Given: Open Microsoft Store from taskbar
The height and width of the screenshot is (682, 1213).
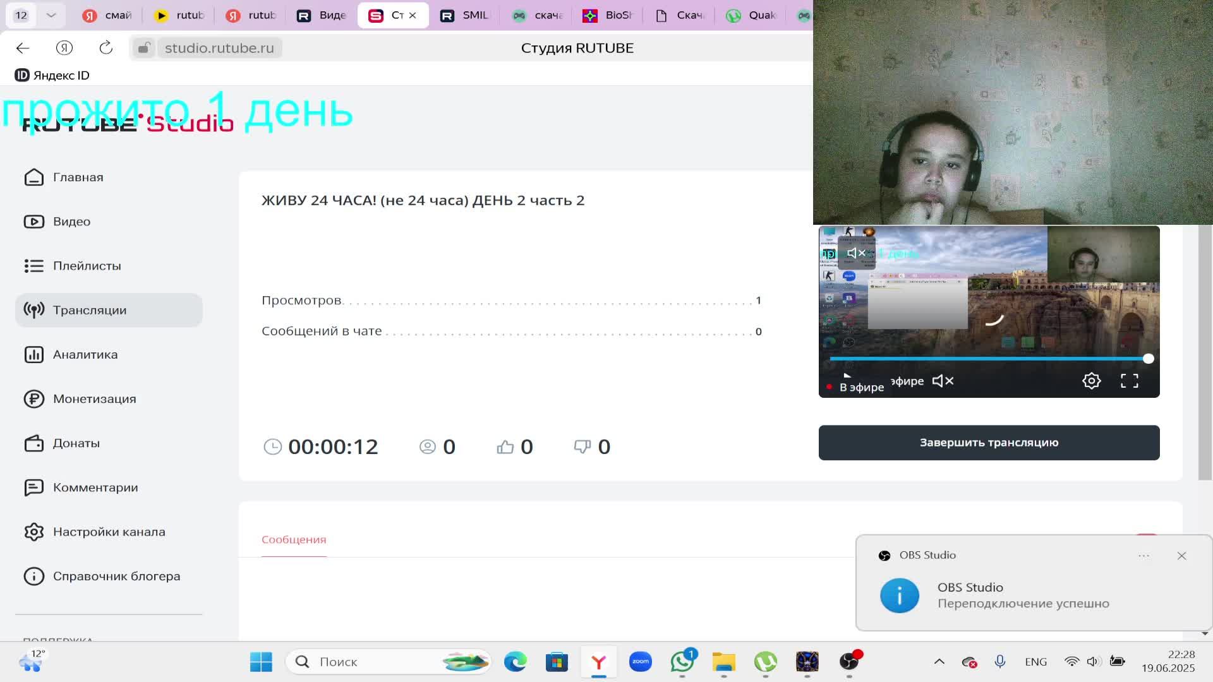Looking at the screenshot, I should pyautogui.click(x=557, y=662).
